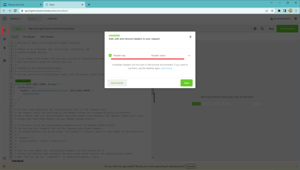Click the POST method selector

tap(18, 29)
